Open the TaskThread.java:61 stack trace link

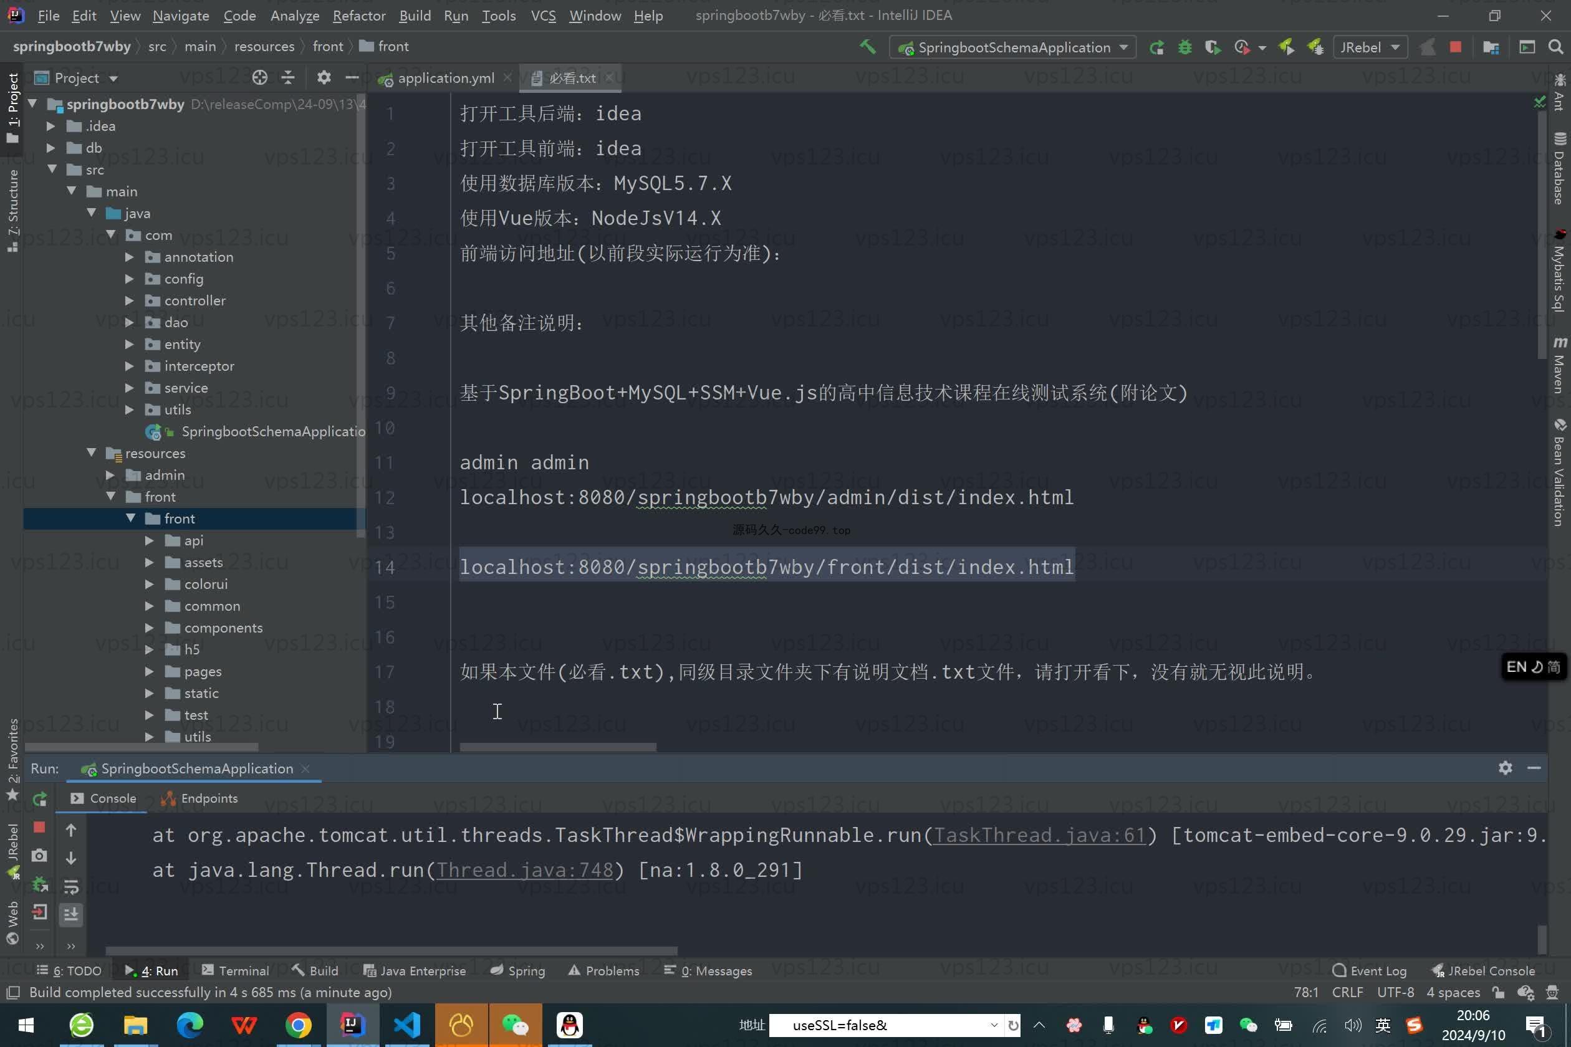[x=1039, y=835]
